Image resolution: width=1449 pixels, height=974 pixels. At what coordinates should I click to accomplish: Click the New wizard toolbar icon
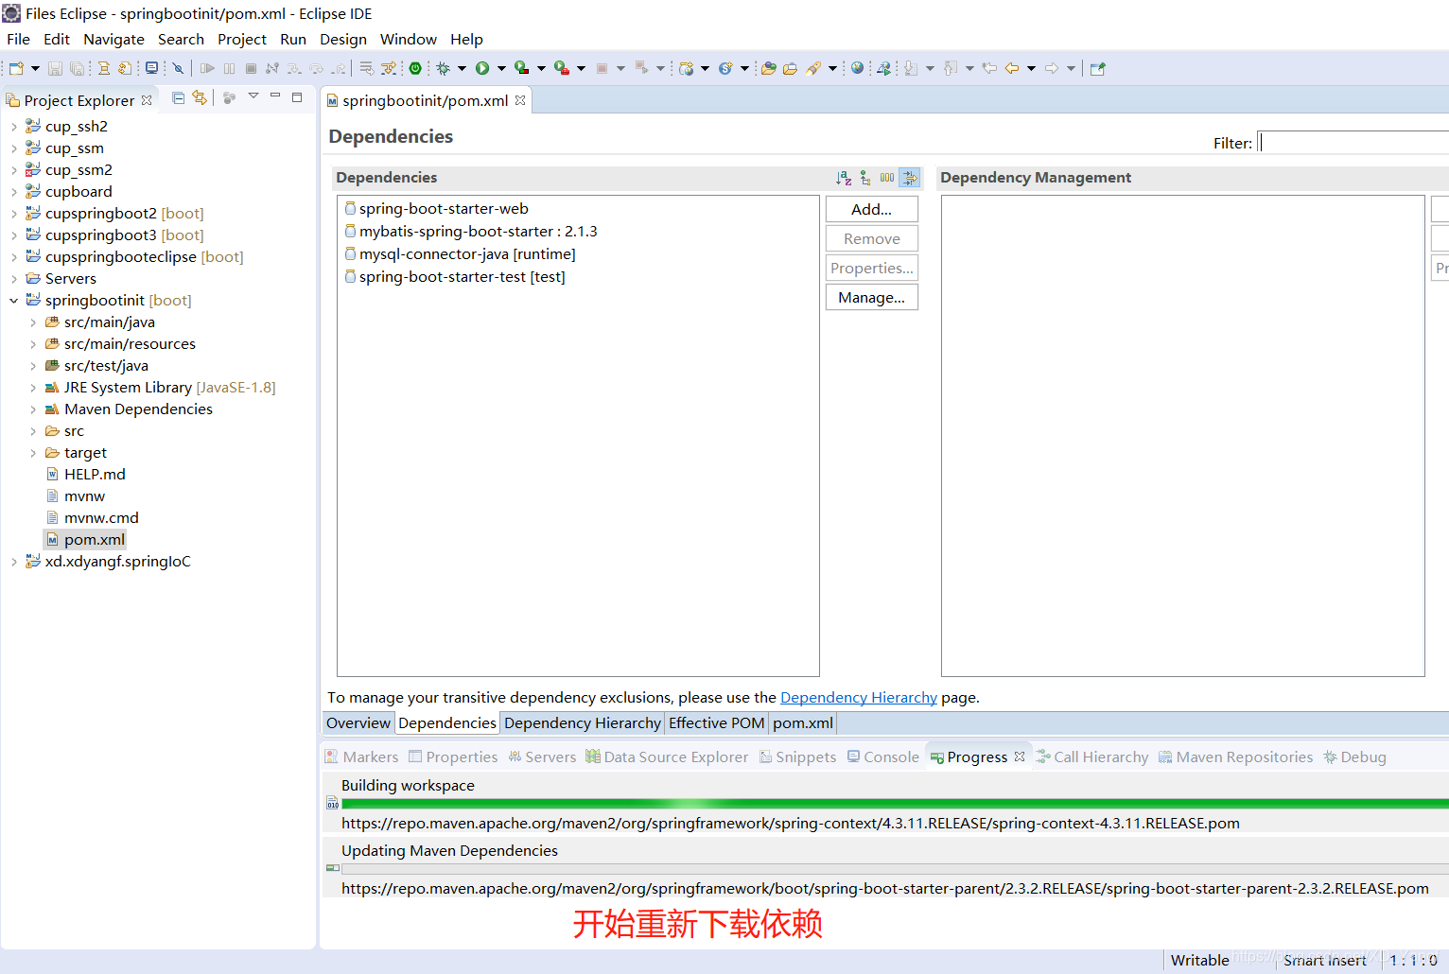16,68
